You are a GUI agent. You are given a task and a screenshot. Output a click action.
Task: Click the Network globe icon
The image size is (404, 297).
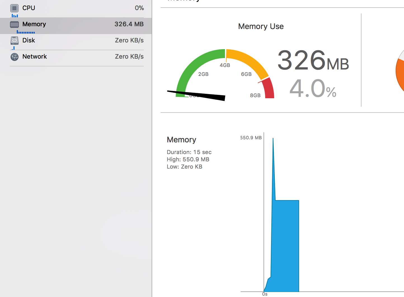pos(15,57)
